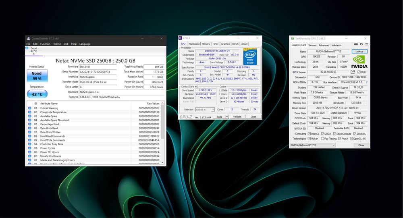This screenshot has width=403, height=218.
Task: Click status orb of Host Read Commands row
Action: pyautogui.click(x=30, y=136)
